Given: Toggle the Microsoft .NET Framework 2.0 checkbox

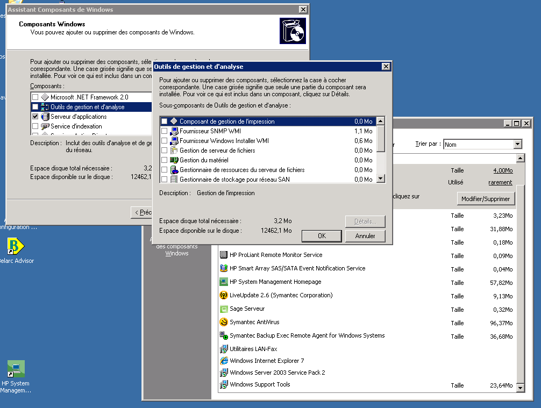Looking at the screenshot, I should [x=35, y=97].
